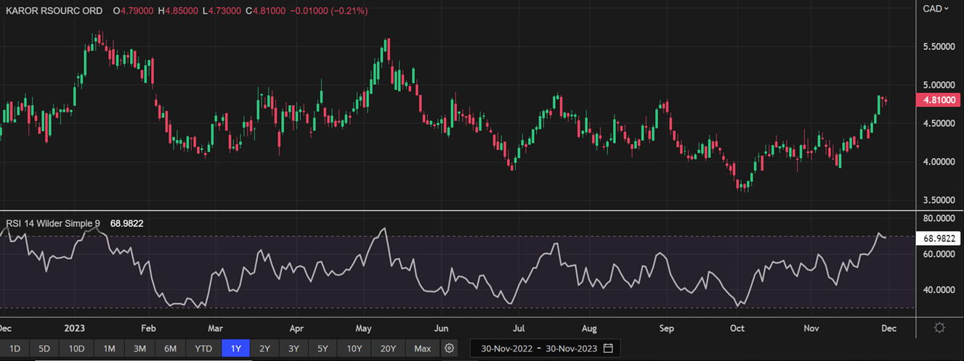Viewport: 964px width, 361px height.
Task: Click the KAROR RSOURC ORD symbol title
Action: click(x=54, y=11)
